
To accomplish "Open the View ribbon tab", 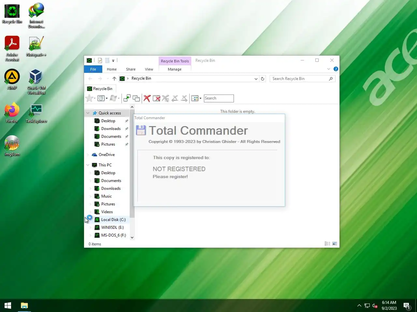I will tap(149, 69).
